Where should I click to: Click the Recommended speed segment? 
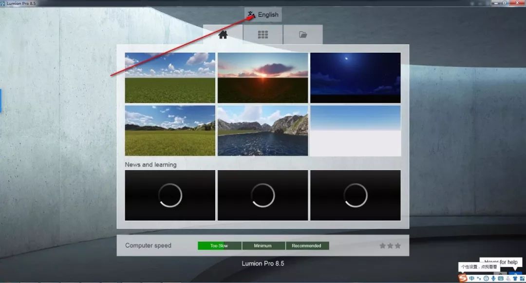[307, 246]
